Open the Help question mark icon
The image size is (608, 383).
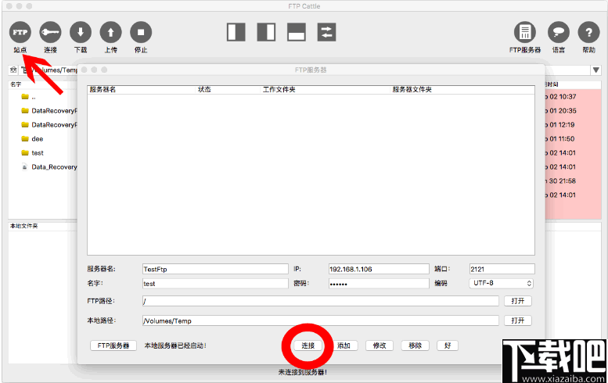pos(588,32)
